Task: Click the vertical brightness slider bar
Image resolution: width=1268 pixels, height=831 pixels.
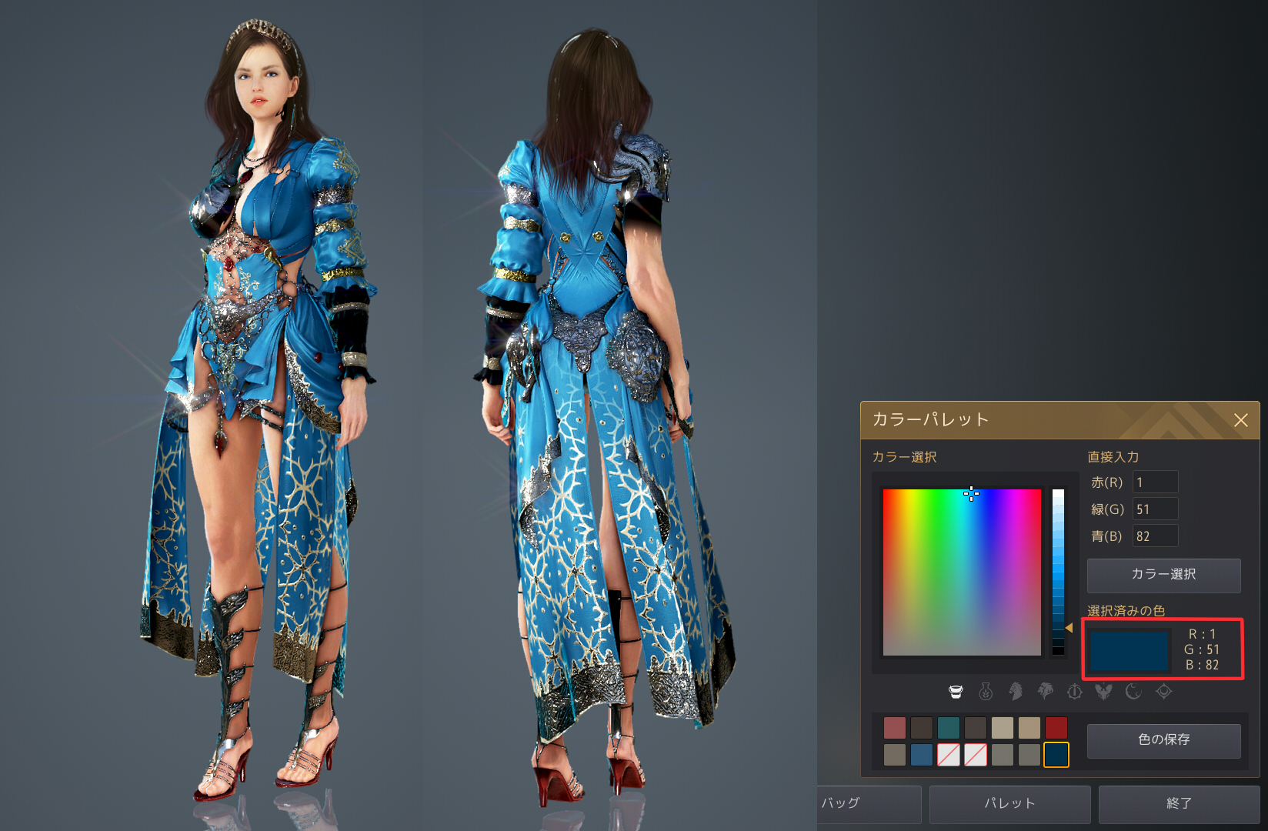Action: 1058,572
